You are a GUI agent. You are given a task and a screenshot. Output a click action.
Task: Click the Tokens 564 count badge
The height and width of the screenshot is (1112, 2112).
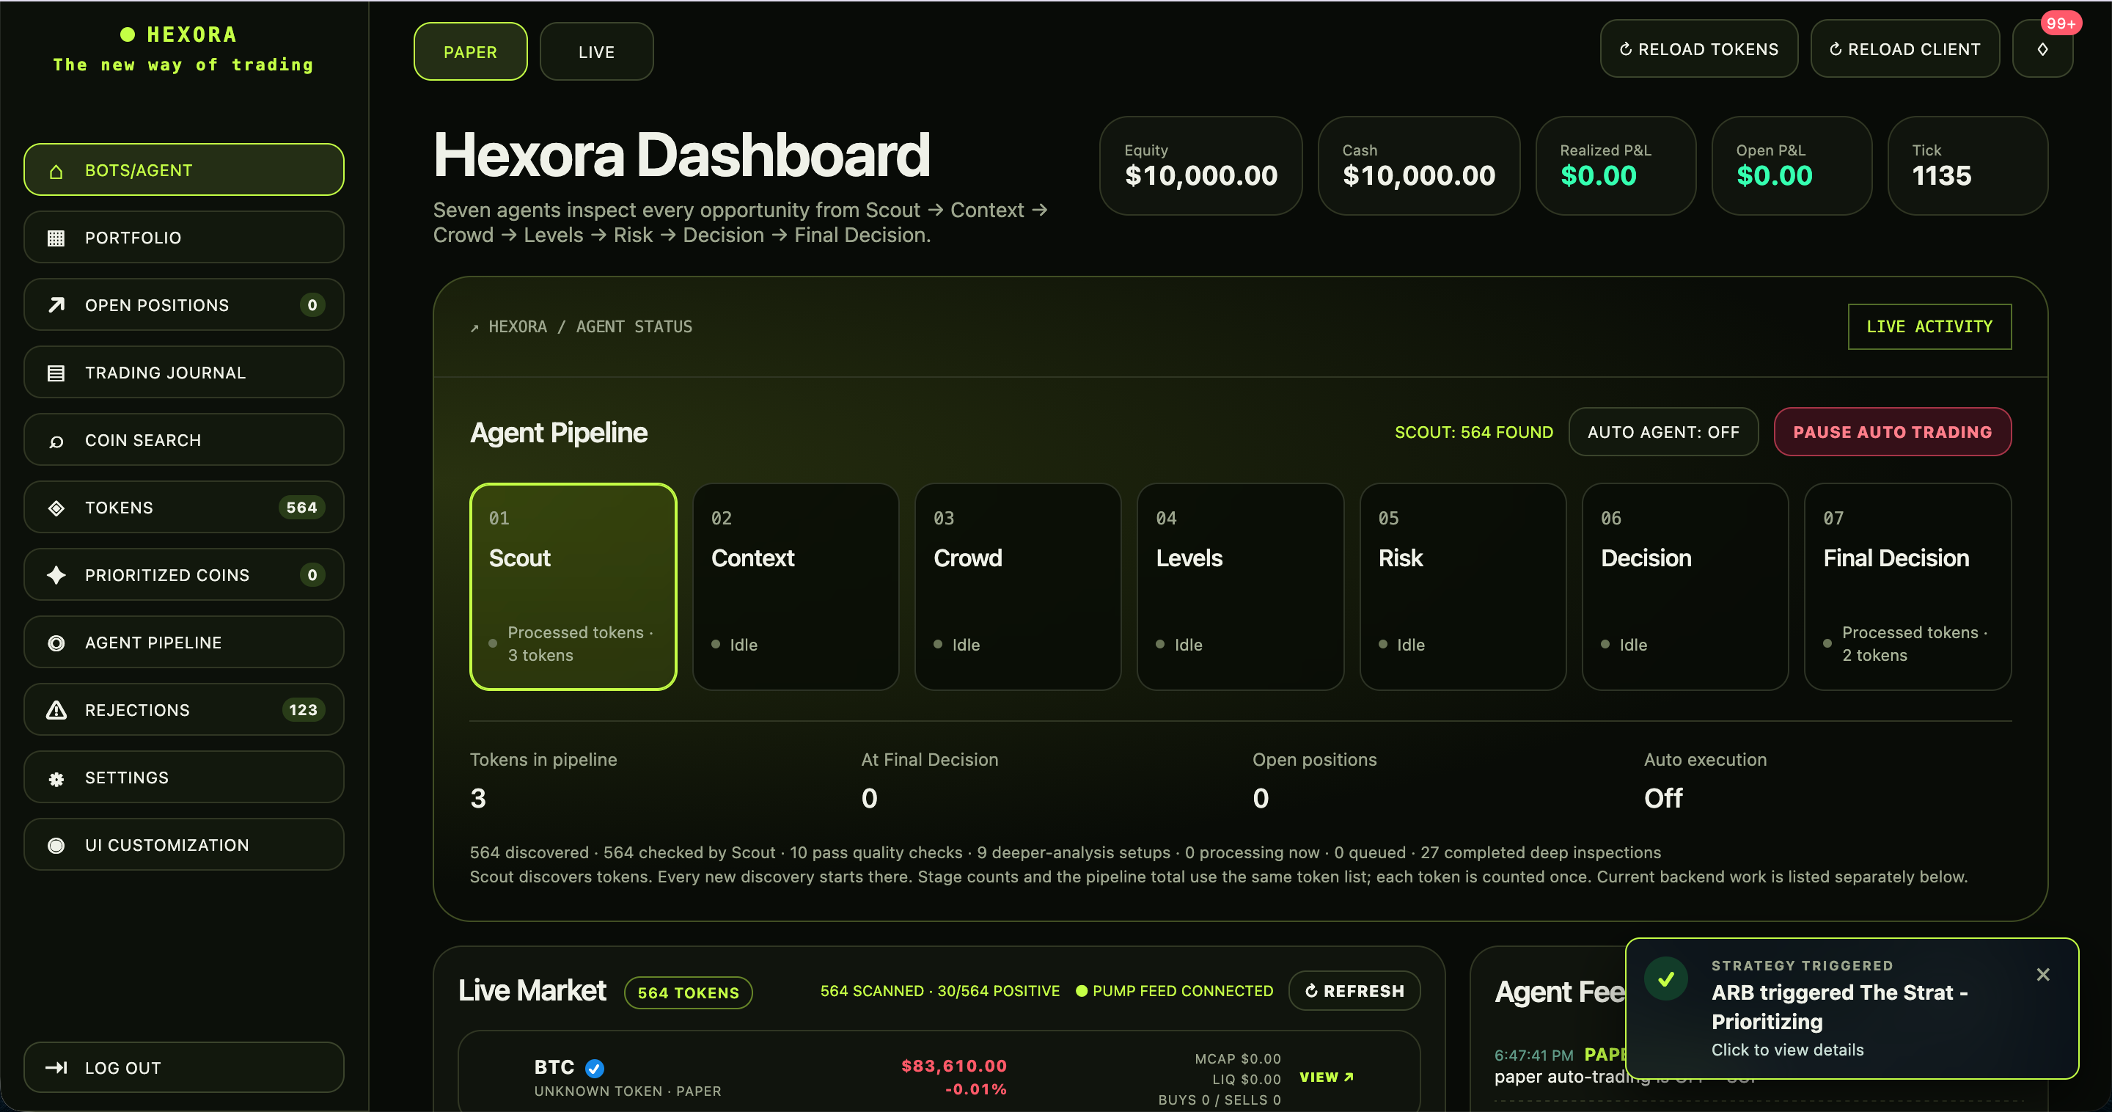(301, 508)
